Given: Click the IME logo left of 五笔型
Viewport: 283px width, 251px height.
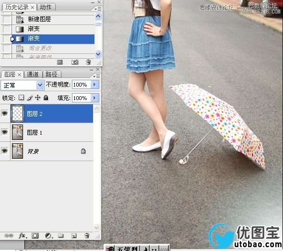Looking at the screenshot, I should tap(110, 249).
